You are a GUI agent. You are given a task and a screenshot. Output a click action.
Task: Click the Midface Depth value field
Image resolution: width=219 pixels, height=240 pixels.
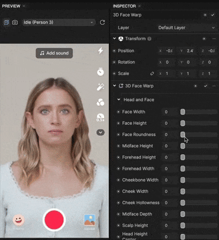click(x=170, y=214)
